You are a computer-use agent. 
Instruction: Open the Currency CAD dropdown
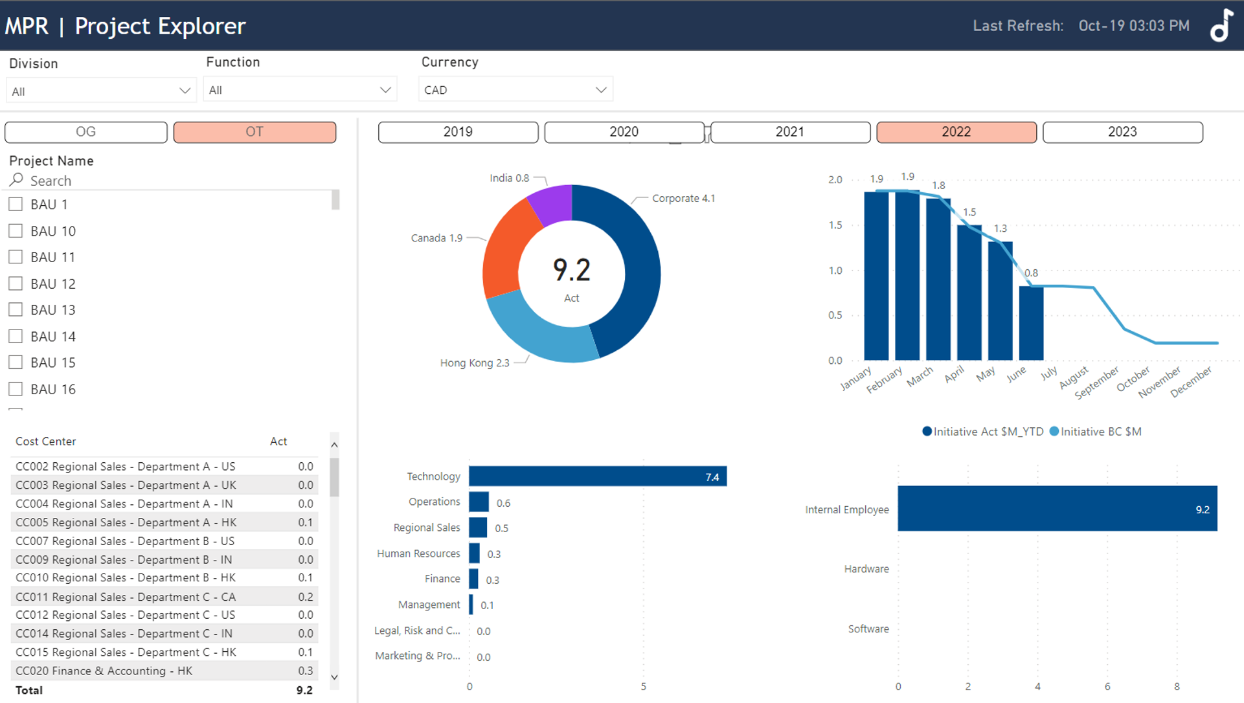click(515, 90)
